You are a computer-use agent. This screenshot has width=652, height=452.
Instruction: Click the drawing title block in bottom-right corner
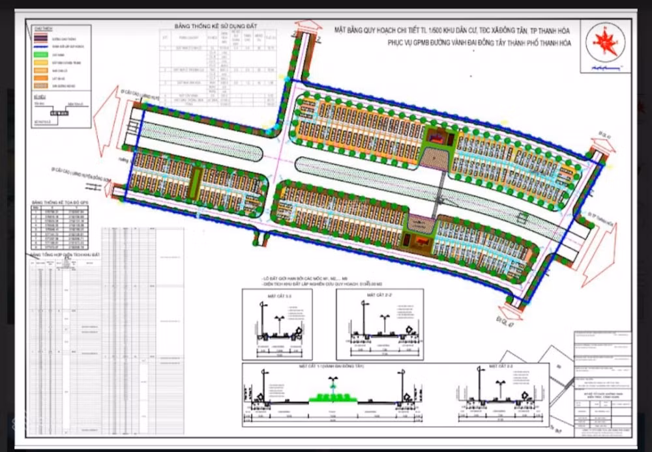602,384
